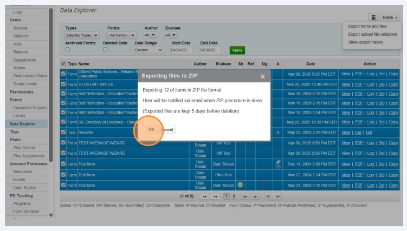This screenshot has width=407, height=231.
Task: Click the green S shared status icon
Action: pyautogui.click(x=241, y=185)
